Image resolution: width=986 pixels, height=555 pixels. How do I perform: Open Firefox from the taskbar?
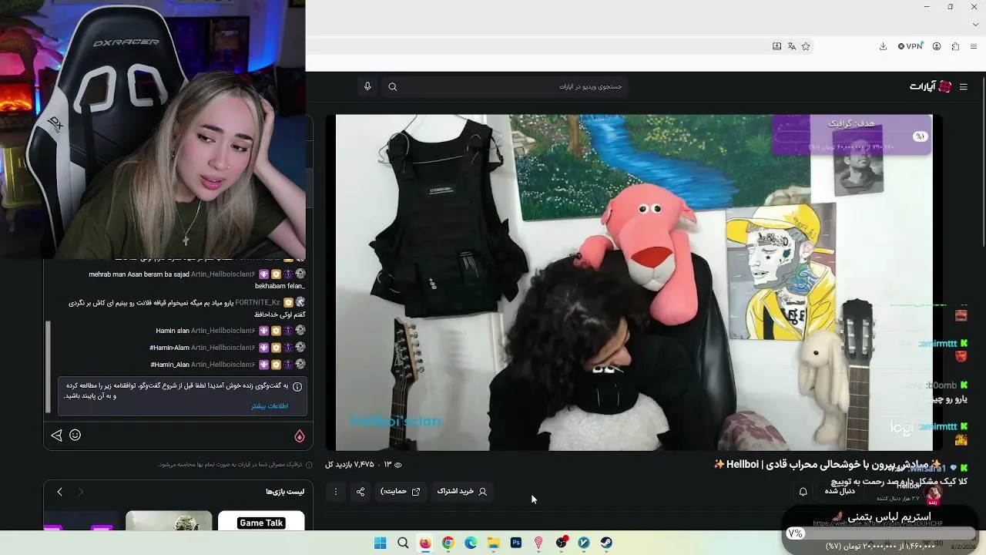tap(425, 543)
